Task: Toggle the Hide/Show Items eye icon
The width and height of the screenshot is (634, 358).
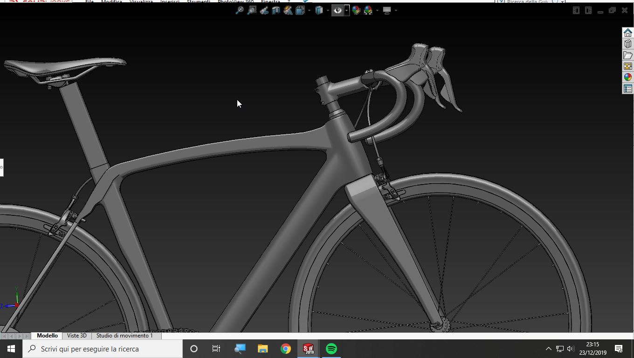Action: click(x=338, y=10)
